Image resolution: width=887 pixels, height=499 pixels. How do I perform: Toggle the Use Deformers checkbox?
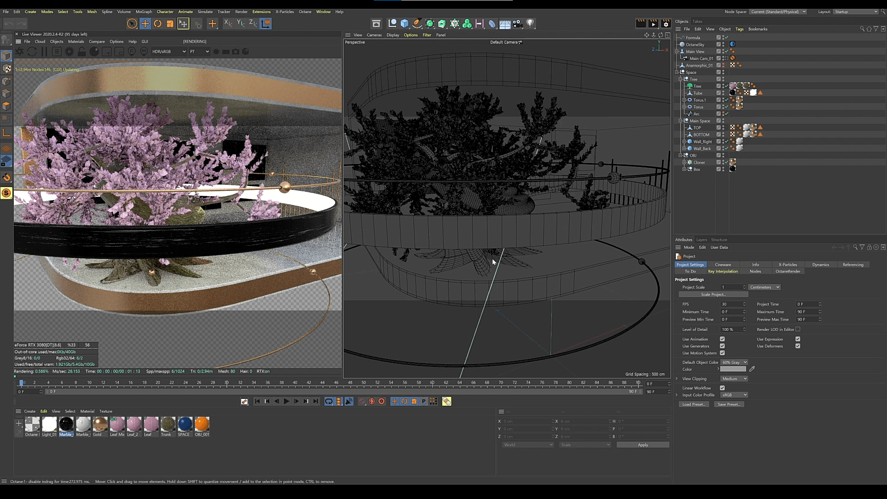798,346
